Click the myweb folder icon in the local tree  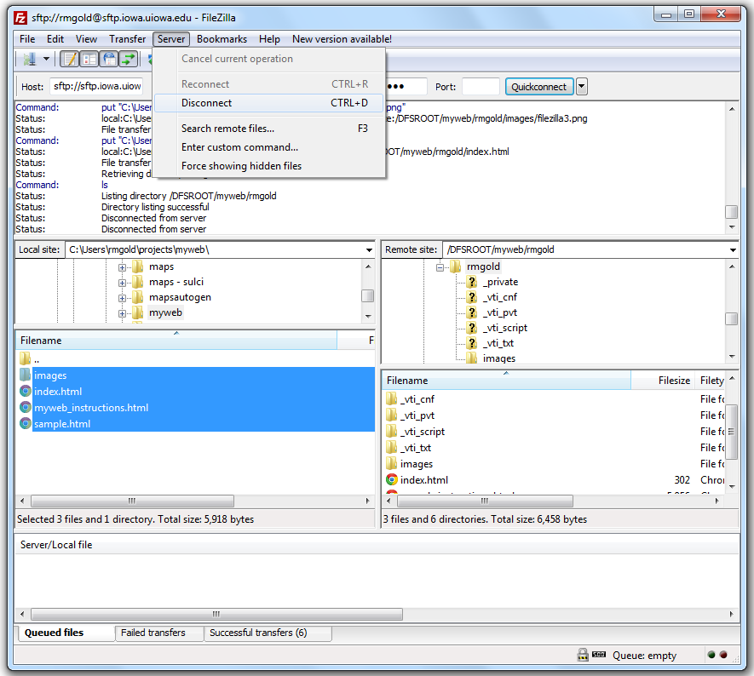[137, 312]
